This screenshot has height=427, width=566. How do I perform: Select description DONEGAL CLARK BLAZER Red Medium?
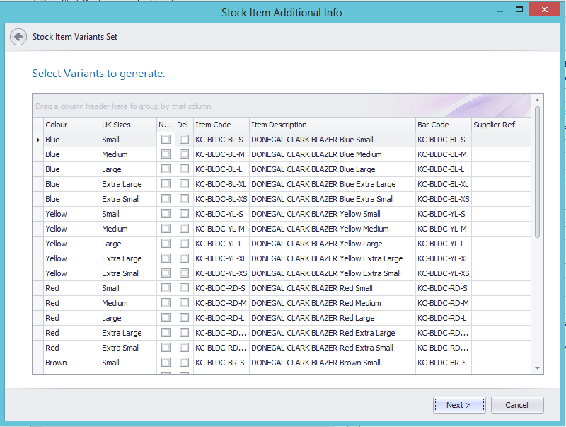[x=332, y=303]
